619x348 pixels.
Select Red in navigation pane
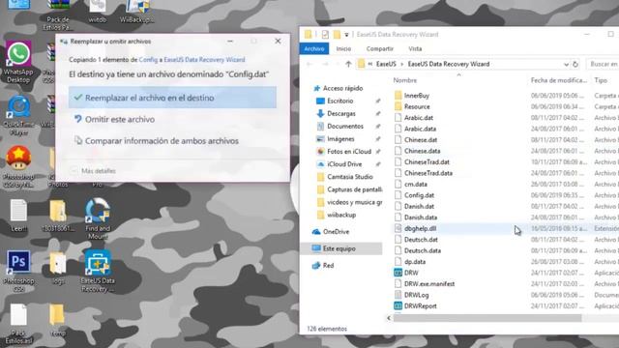328,266
